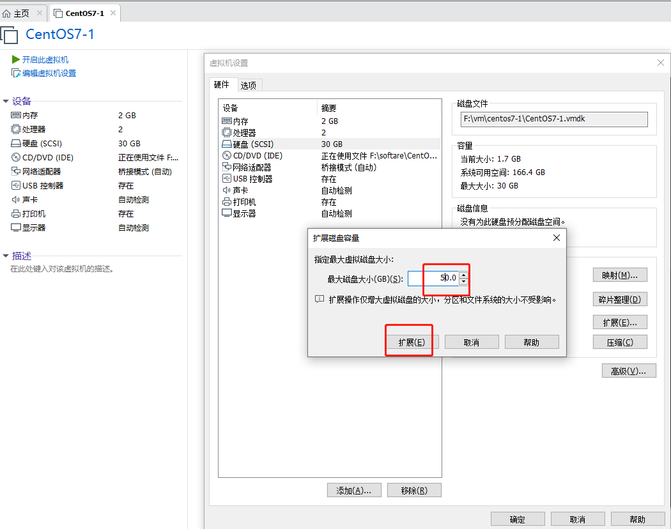Screen dimensions: 671x529
Task: Click the 打印机 printer icon in left device list
Action: pos(16,213)
